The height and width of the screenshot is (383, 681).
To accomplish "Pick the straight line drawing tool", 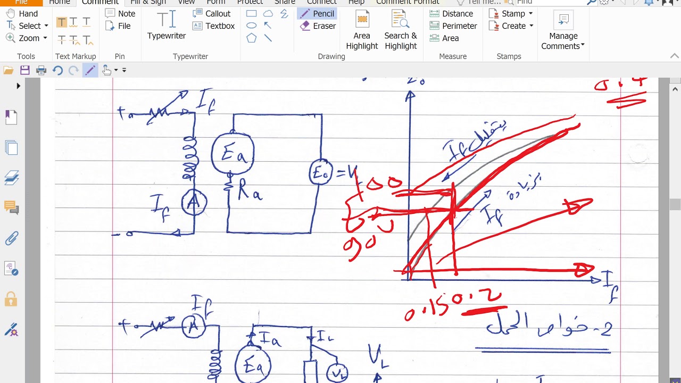I will coord(268,38).
